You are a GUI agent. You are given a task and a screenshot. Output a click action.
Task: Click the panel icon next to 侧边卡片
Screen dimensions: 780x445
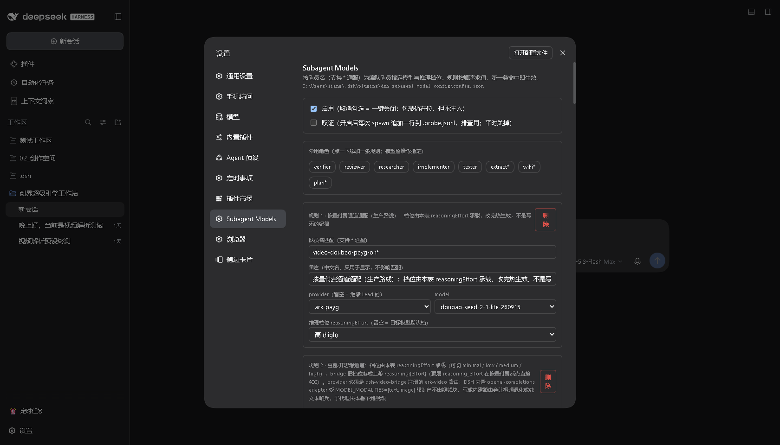click(219, 260)
